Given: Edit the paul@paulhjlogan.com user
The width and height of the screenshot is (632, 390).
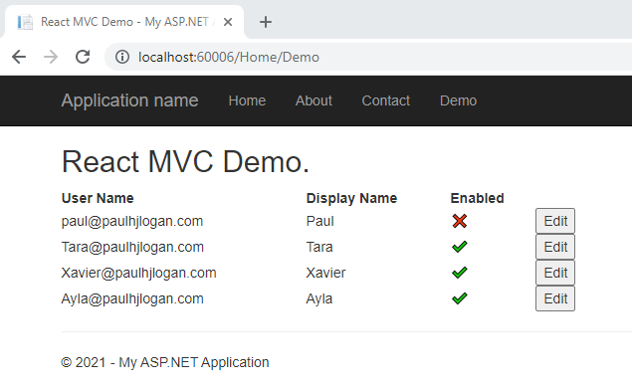Looking at the screenshot, I should pyautogui.click(x=555, y=221).
